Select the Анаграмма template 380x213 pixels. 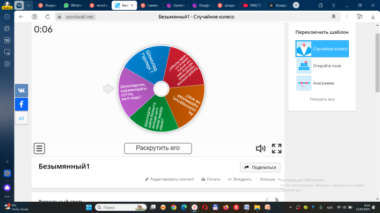pos(322,83)
